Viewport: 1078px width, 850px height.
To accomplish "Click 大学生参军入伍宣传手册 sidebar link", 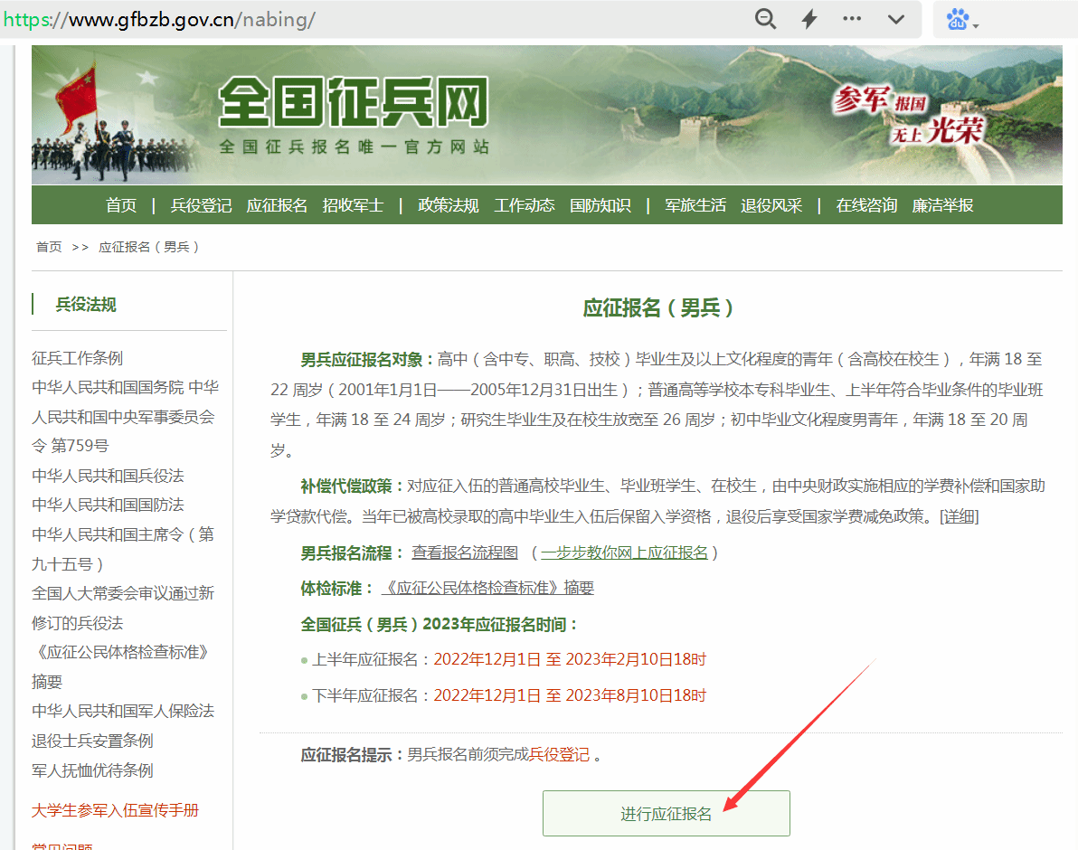I will pyautogui.click(x=115, y=810).
